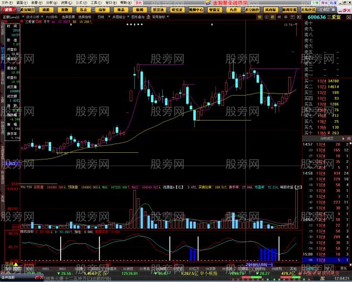Screen dimensions: 352x282
Task: Select the 其他 tab at bottom
Action: pos(293,269)
